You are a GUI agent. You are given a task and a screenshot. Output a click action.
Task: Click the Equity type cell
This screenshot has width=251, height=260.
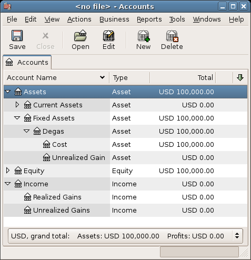(123, 171)
